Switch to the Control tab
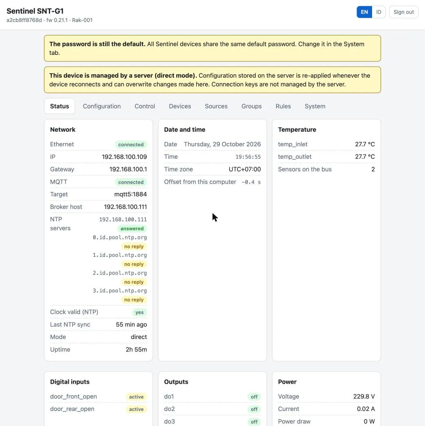The width and height of the screenshot is (425, 426). click(145, 106)
